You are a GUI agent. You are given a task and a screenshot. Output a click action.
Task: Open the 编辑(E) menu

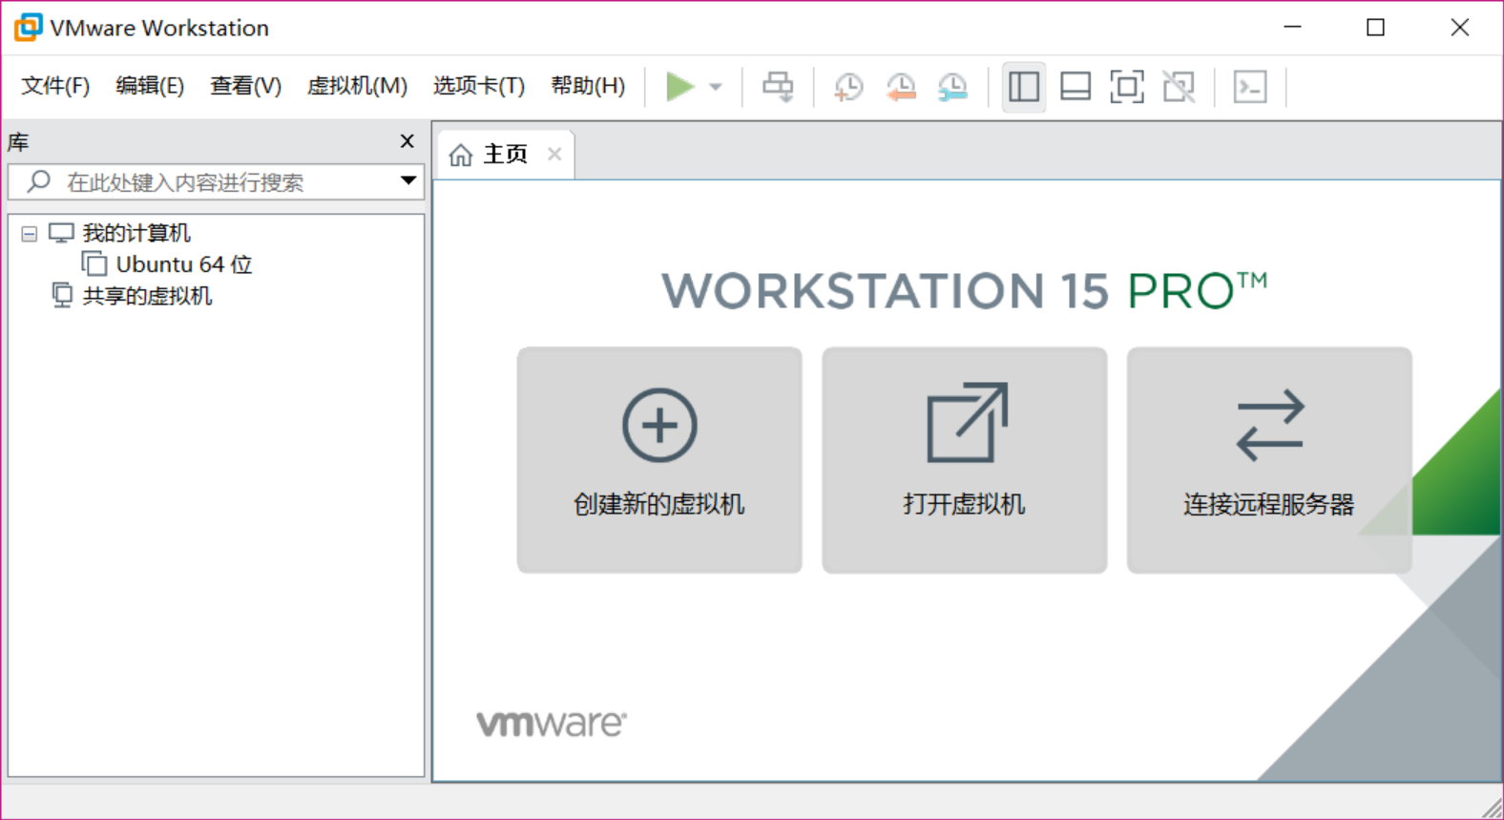(x=150, y=86)
